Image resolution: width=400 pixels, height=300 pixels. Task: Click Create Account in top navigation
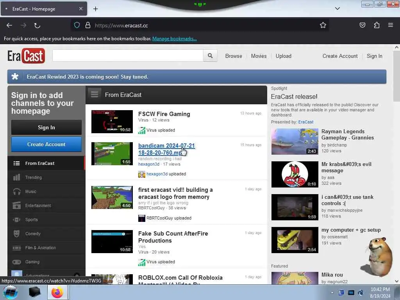[340, 56]
